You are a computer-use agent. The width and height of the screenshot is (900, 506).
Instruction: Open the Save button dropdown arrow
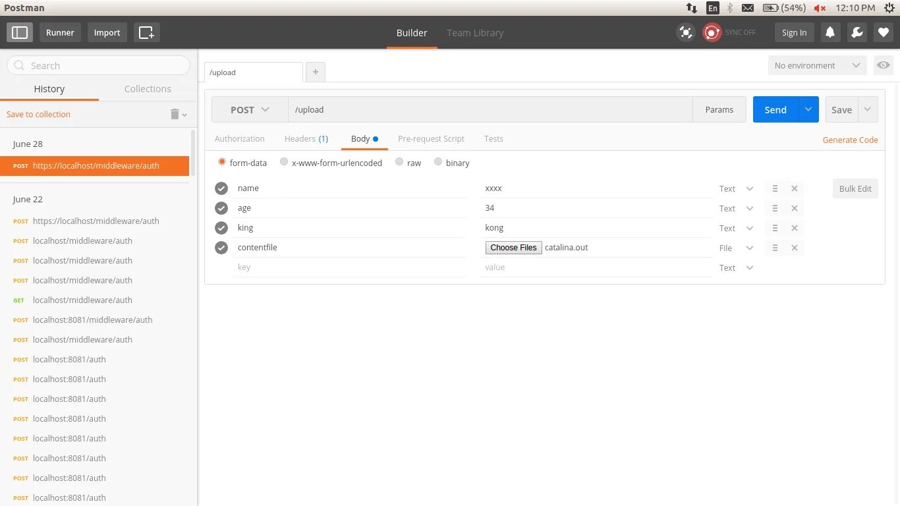(868, 109)
